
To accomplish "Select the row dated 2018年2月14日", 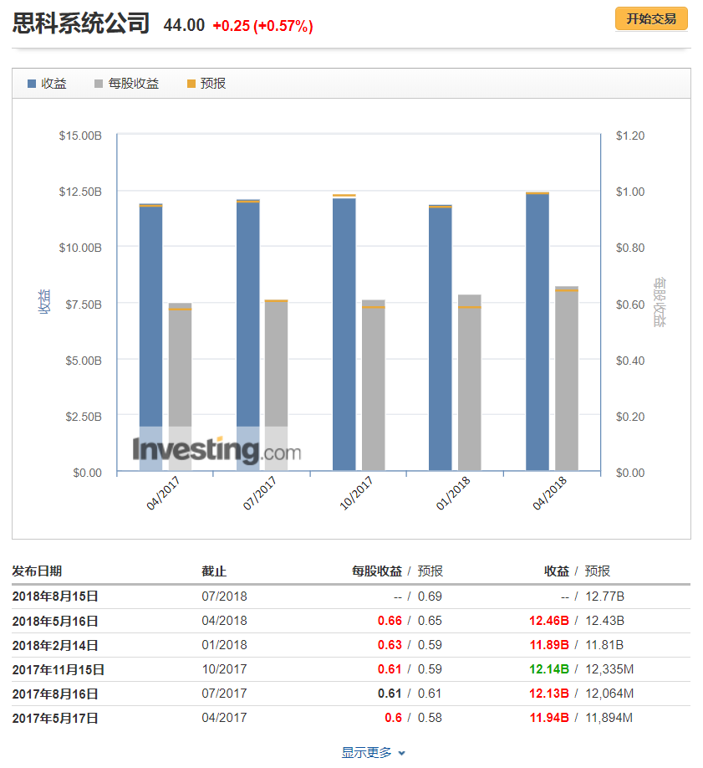I will coord(351,645).
